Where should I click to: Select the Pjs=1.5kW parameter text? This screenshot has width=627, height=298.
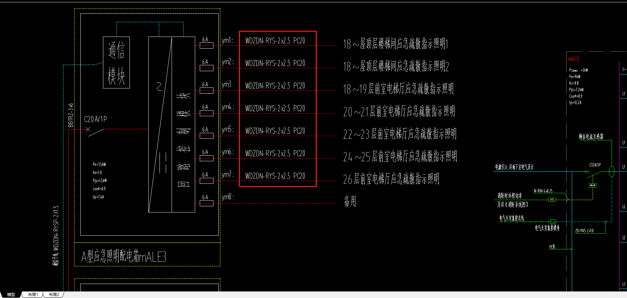click(x=100, y=180)
